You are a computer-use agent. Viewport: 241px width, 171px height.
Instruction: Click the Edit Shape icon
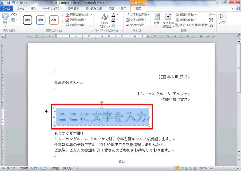14,15
